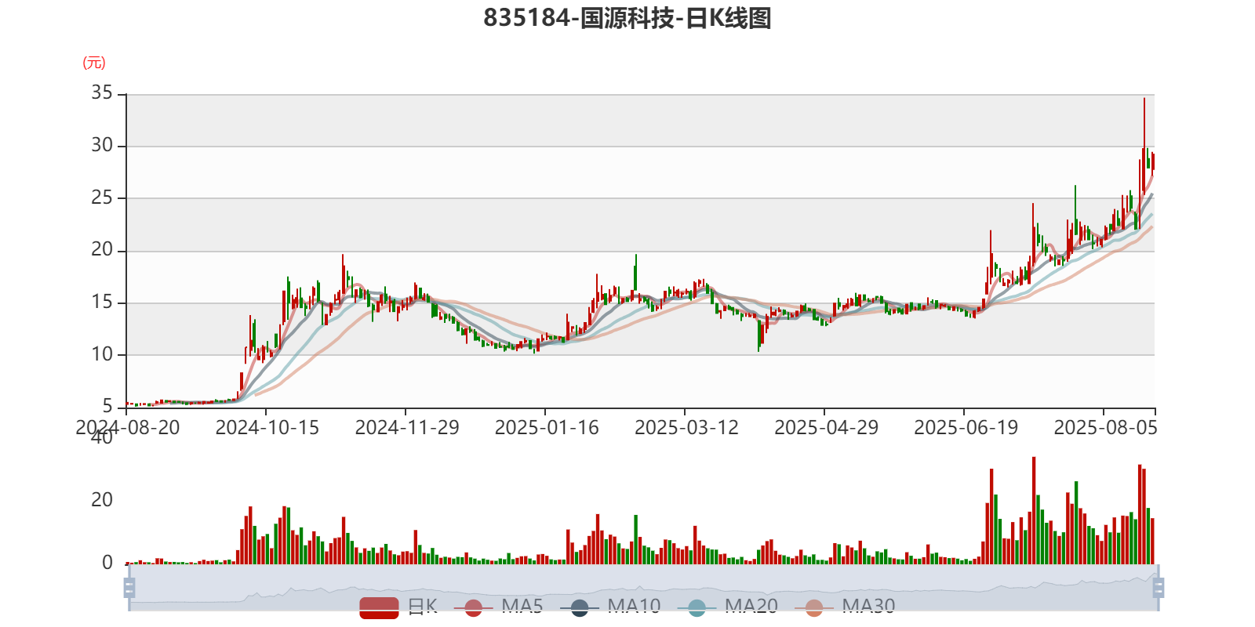Click the right data zoom slider handle

pyautogui.click(x=1158, y=587)
